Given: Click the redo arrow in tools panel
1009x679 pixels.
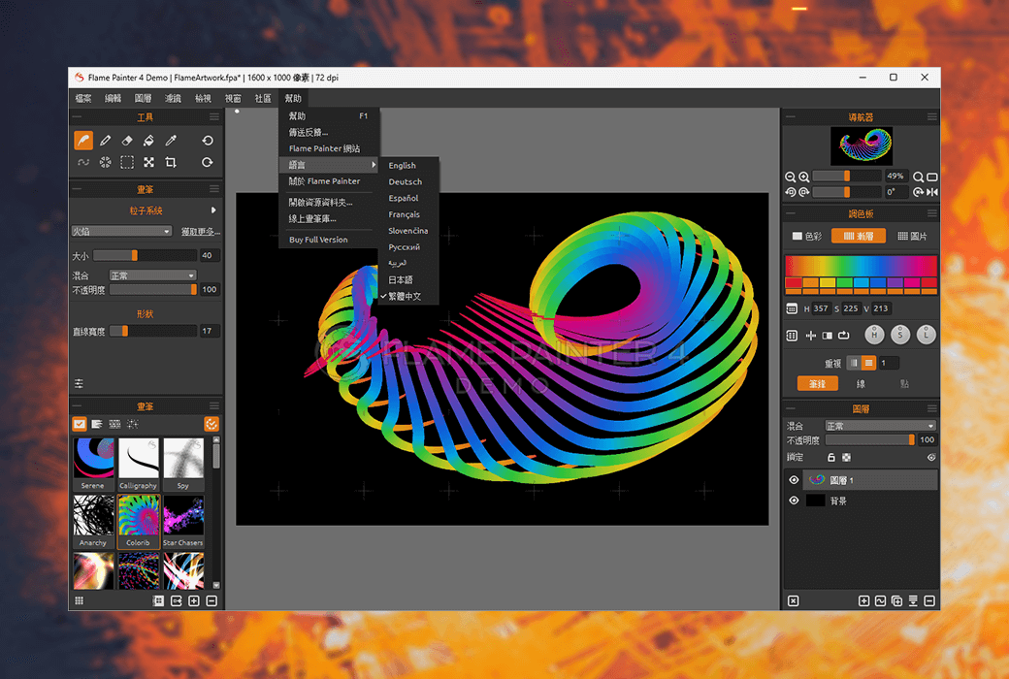Looking at the screenshot, I should (208, 162).
